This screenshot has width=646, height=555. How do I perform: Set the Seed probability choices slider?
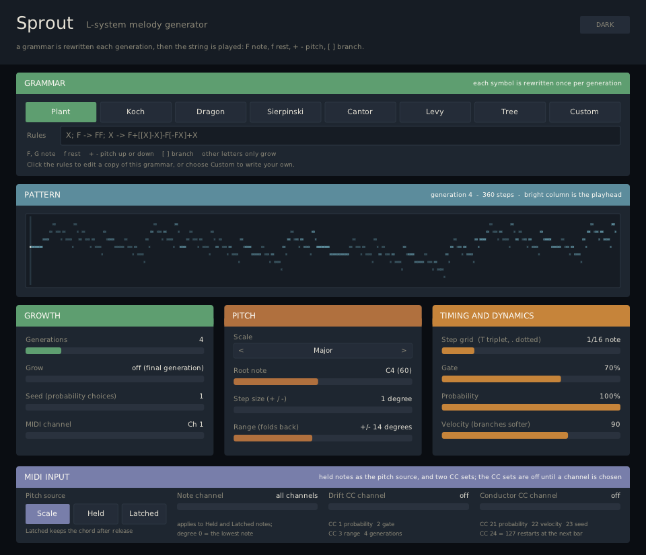[114, 407]
